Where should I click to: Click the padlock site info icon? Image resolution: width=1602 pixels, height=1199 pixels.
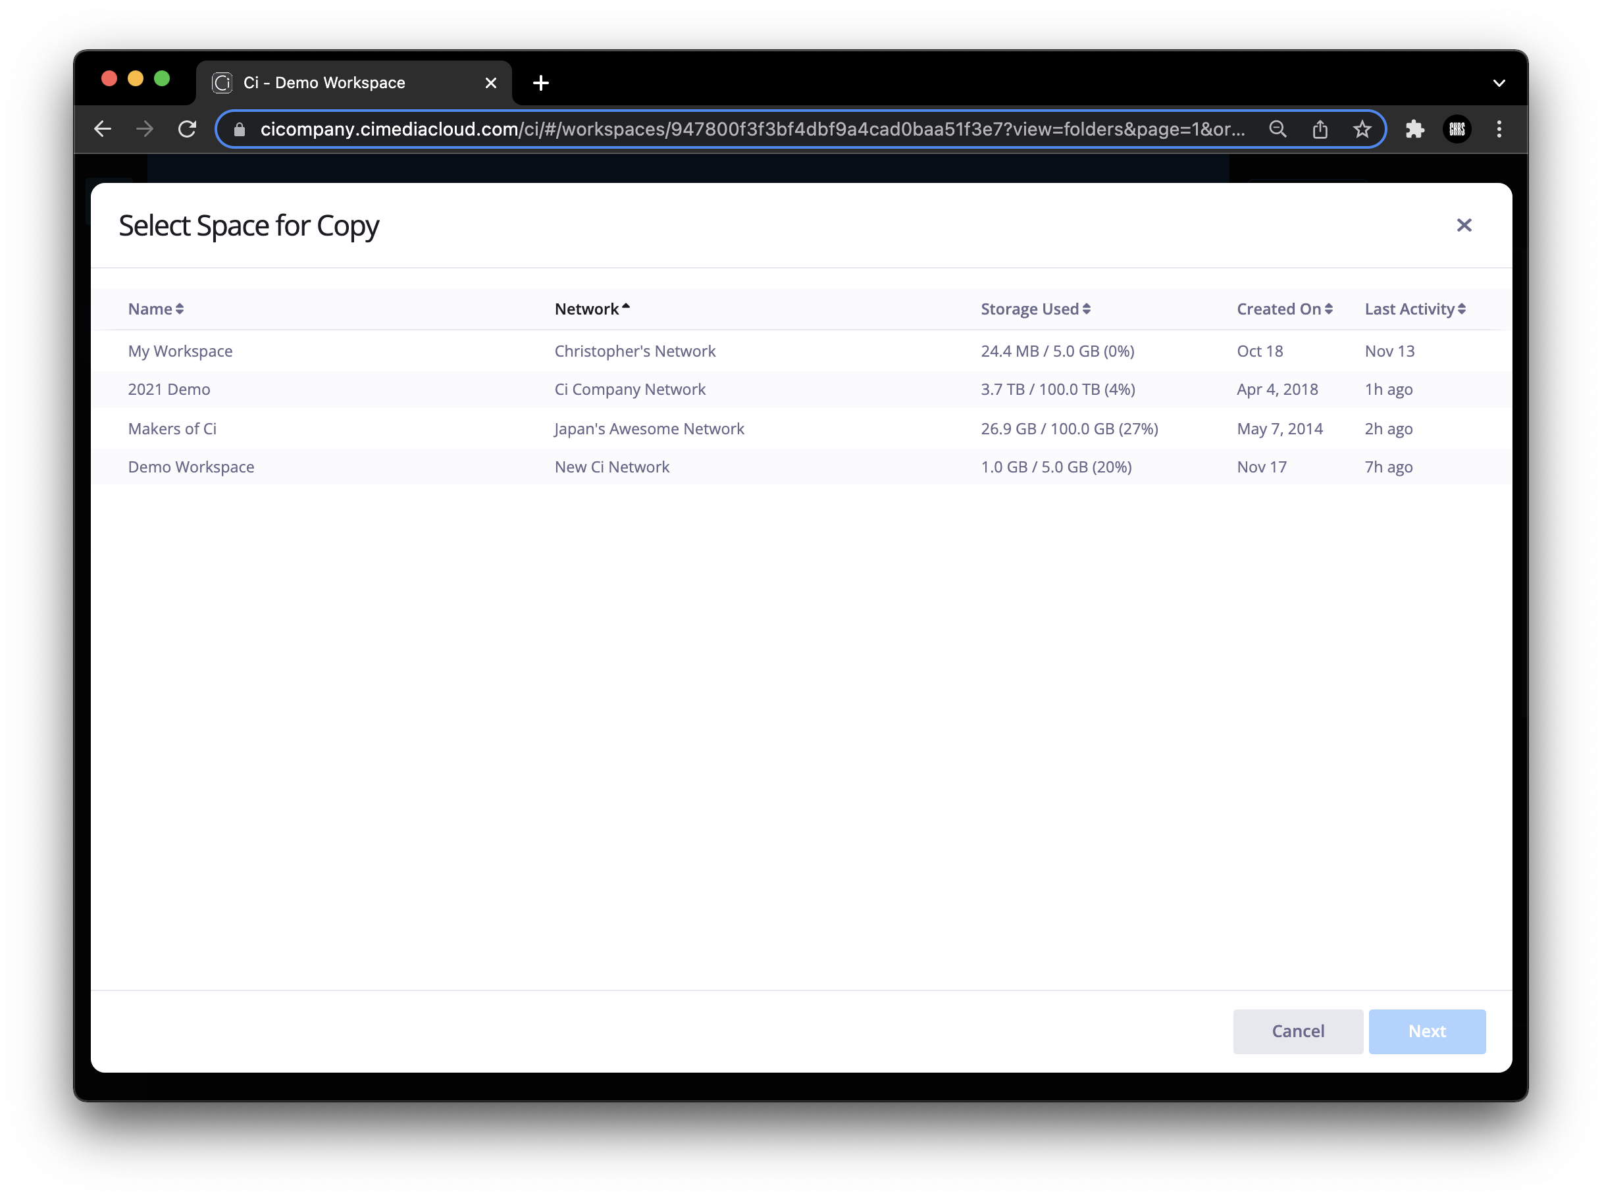tap(240, 130)
